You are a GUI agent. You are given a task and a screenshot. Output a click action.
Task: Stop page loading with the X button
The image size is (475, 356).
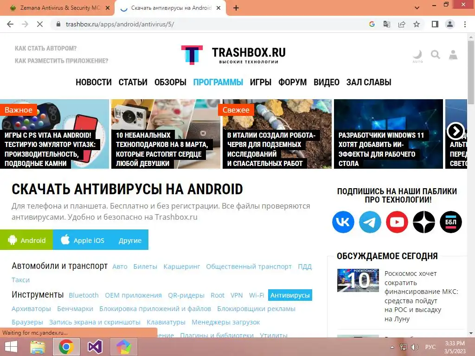[x=40, y=24]
